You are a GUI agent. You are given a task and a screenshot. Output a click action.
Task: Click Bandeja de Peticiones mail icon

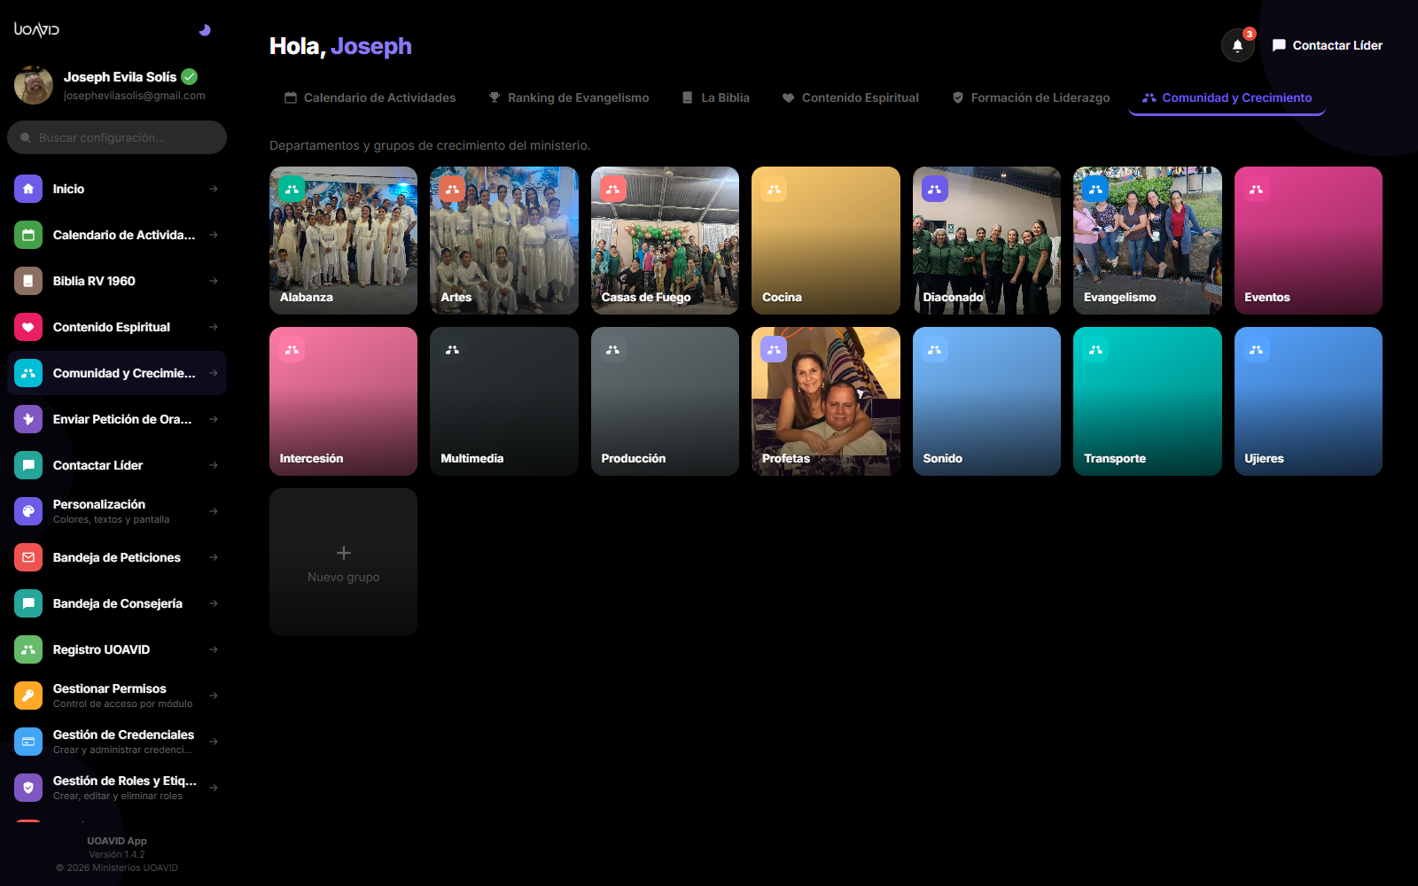tap(28, 557)
